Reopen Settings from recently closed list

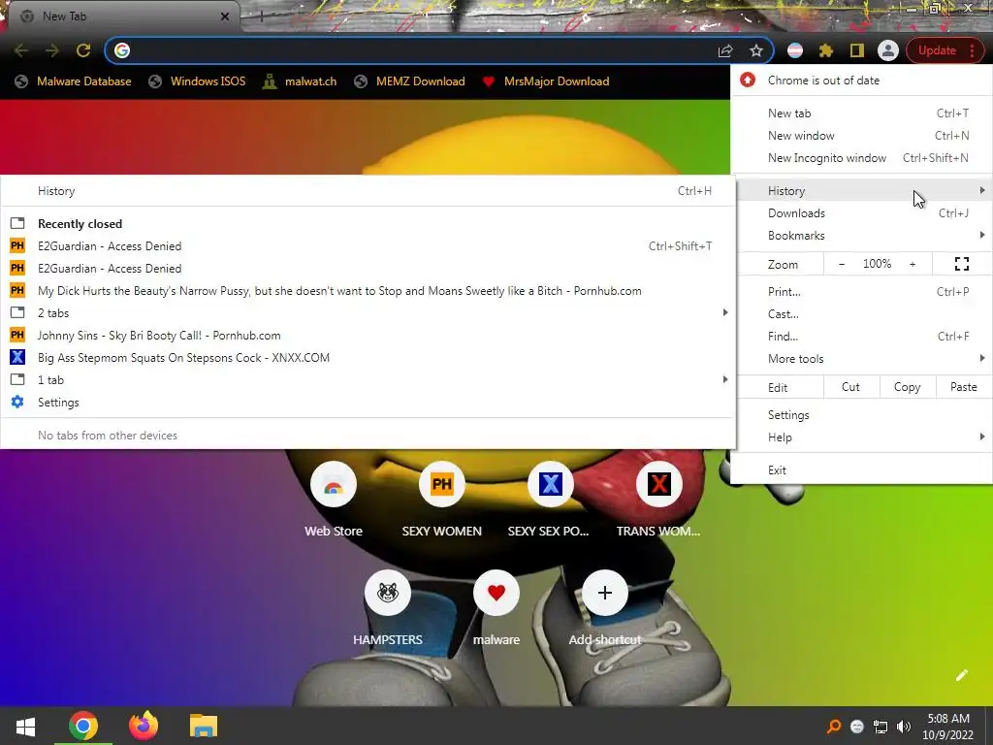click(x=368, y=403)
